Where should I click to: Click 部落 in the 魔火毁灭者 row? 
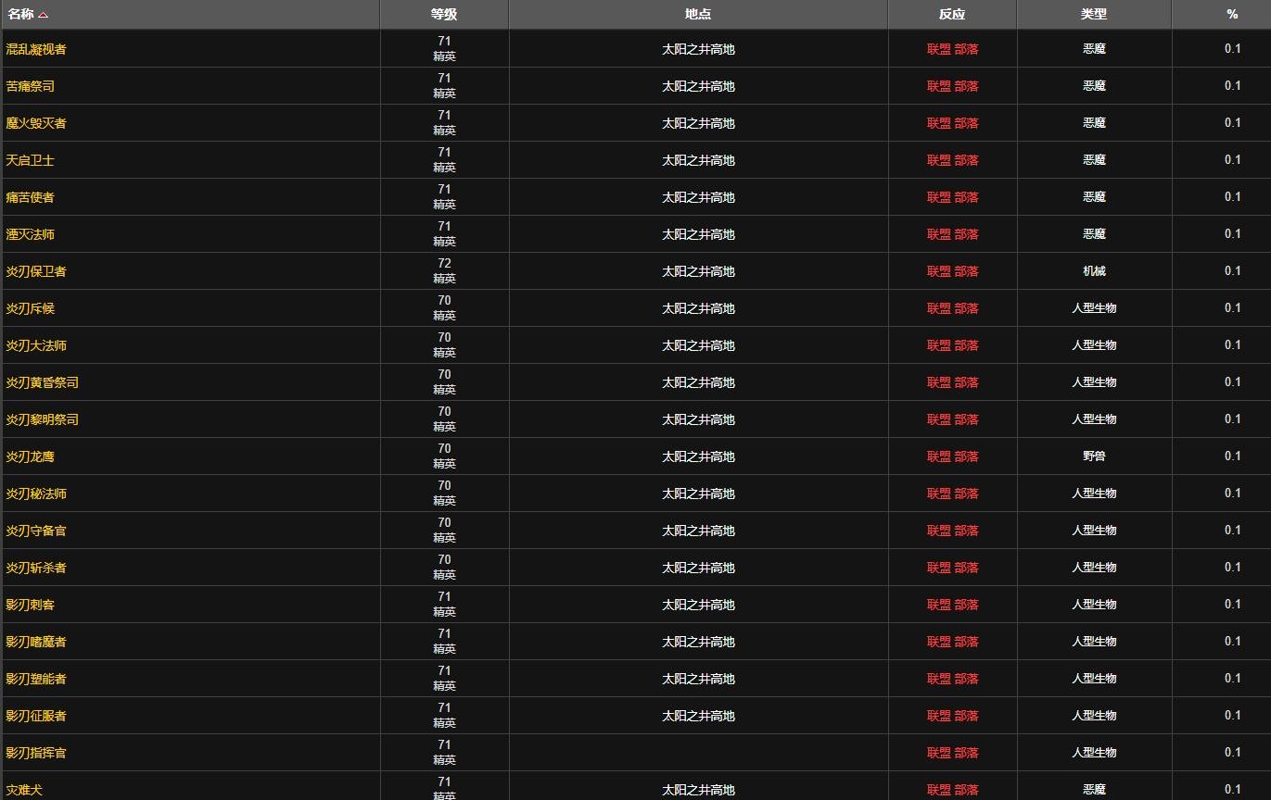(967, 123)
